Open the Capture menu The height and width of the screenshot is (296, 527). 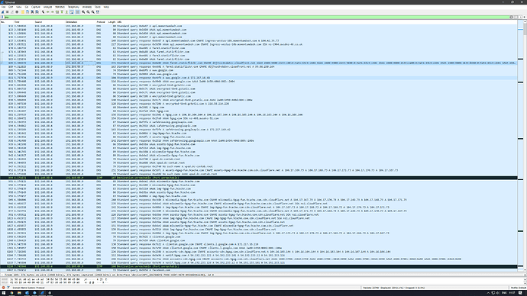coord(36,7)
